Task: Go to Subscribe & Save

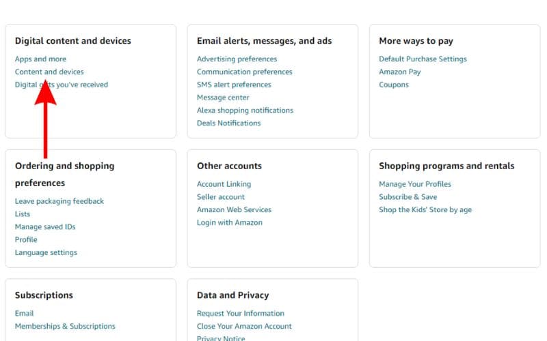Action: pos(408,197)
